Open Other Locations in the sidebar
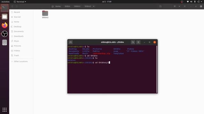This screenshot has height=114, width=204. [x=21, y=61]
